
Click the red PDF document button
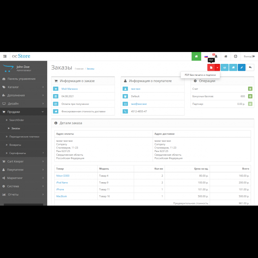click(211, 67)
